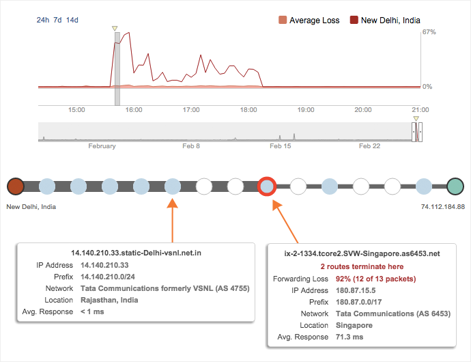Select white node right of red-outlined node

click(298, 185)
